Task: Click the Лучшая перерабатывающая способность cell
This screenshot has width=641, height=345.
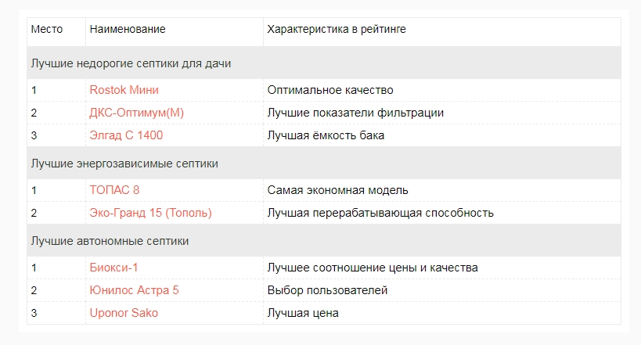Action: (x=380, y=213)
